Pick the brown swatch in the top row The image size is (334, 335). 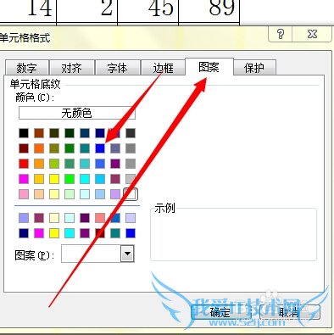point(39,133)
